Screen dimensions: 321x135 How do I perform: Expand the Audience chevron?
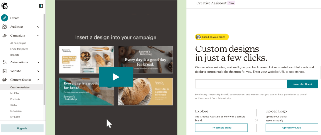pyautogui.click(x=38, y=27)
